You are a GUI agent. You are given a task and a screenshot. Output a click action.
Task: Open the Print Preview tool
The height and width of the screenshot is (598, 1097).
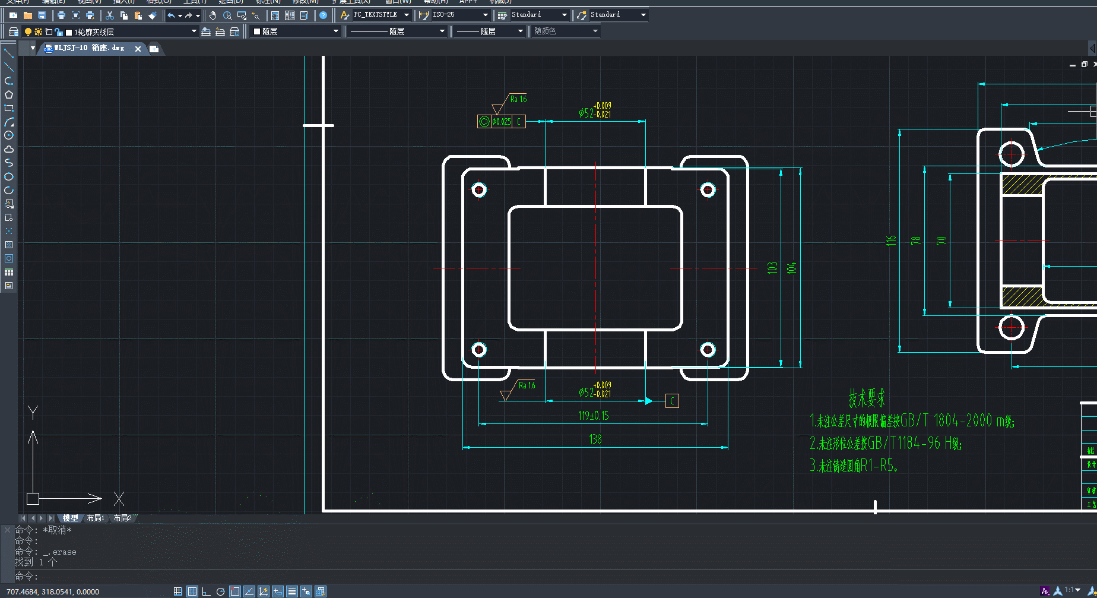(x=75, y=15)
